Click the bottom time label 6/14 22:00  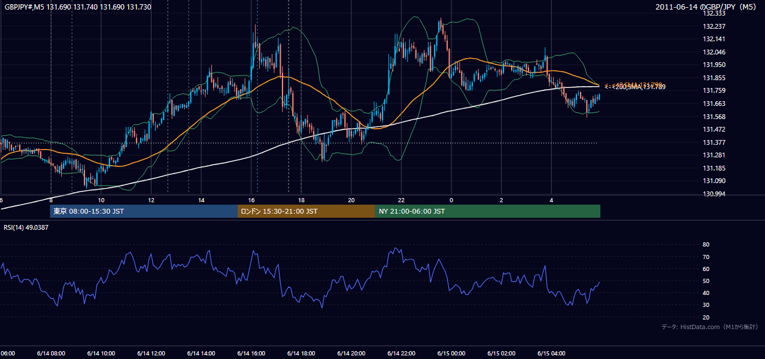pos(400,354)
